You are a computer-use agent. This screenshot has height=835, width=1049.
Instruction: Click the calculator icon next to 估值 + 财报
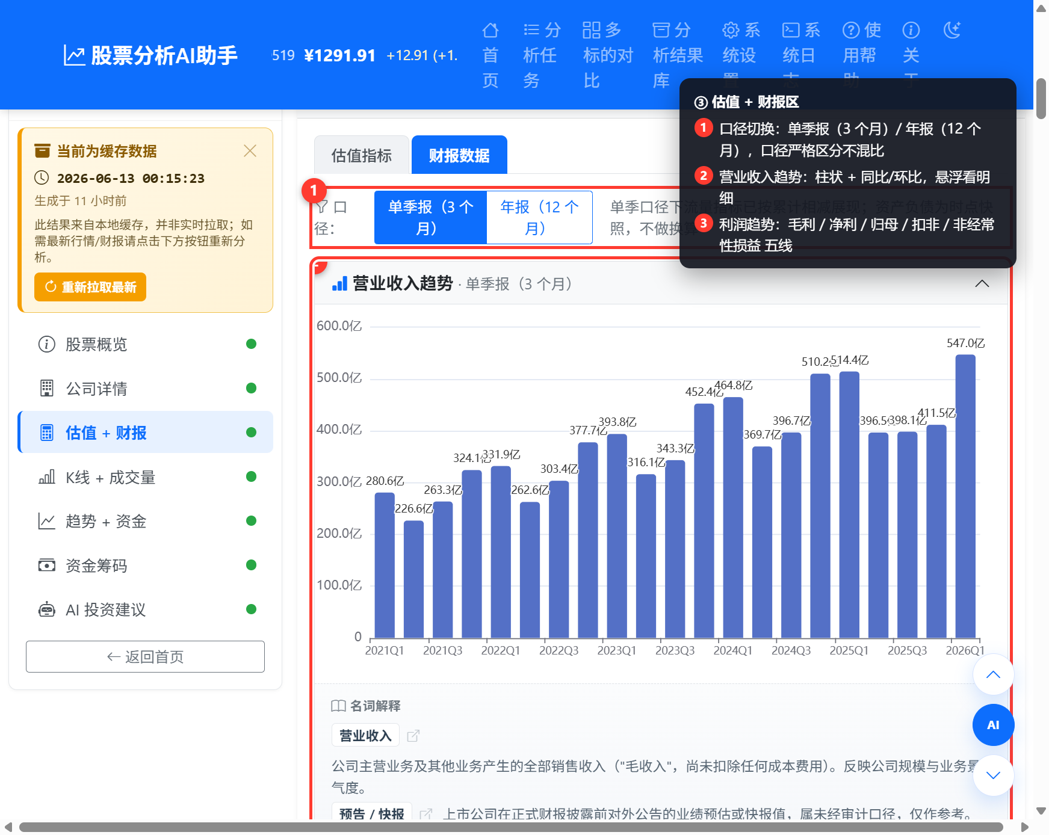tap(47, 433)
